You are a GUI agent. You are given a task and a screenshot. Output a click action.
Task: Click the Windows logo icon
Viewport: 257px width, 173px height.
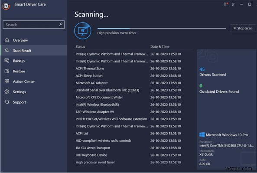coord(202,135)
